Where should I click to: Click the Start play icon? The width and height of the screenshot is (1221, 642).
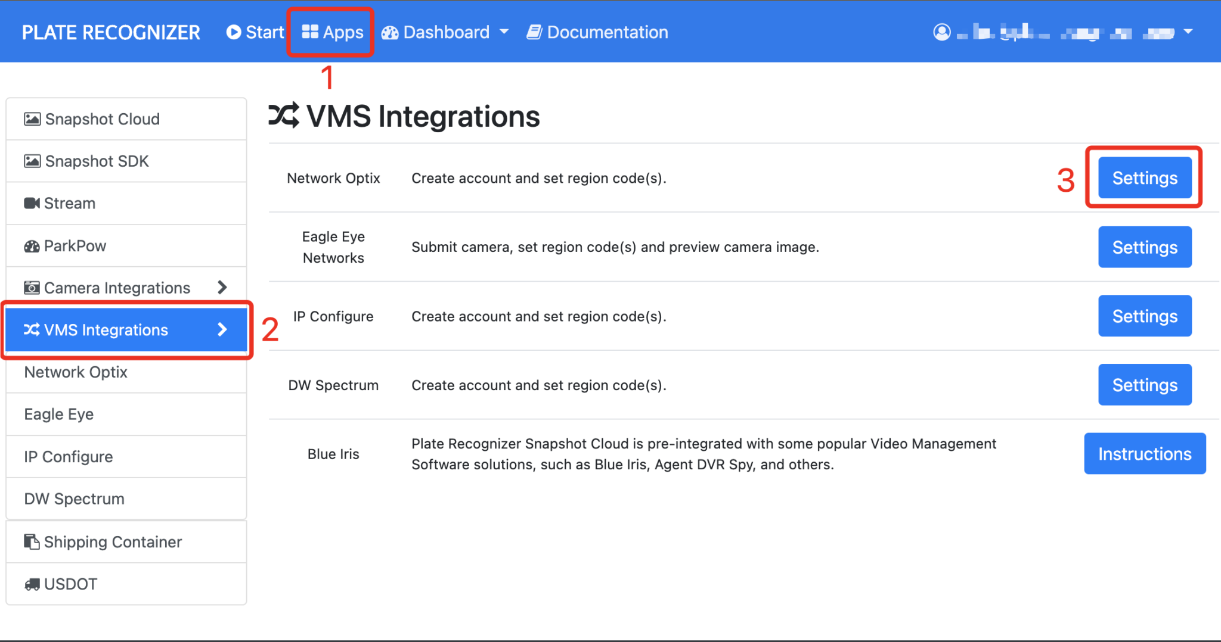tap(233, 32)
